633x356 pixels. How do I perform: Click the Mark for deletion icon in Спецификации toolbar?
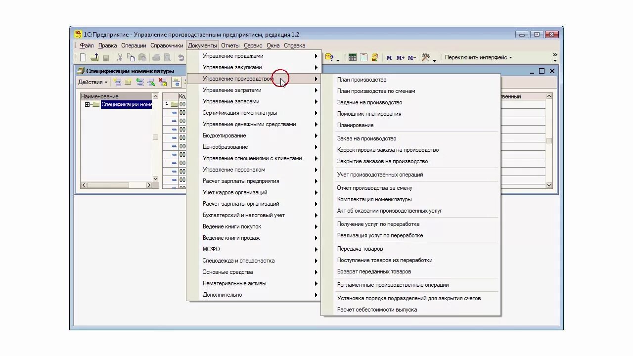coord(163,82)
